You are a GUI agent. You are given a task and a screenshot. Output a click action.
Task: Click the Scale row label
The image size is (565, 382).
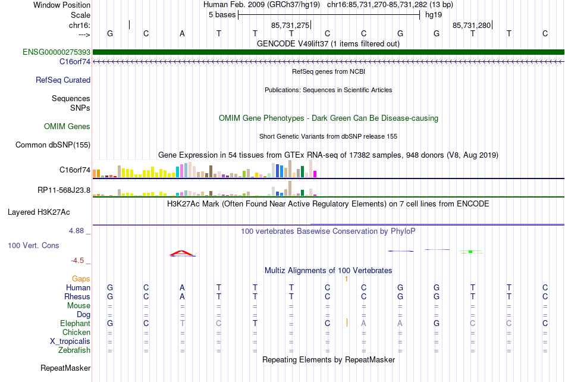pyautogui.click(x=80, y=15)
